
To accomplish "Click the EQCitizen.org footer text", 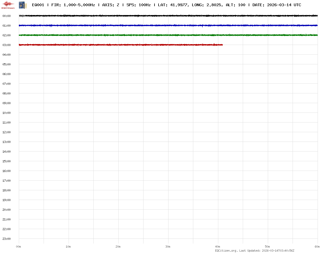I will [226, 251].
